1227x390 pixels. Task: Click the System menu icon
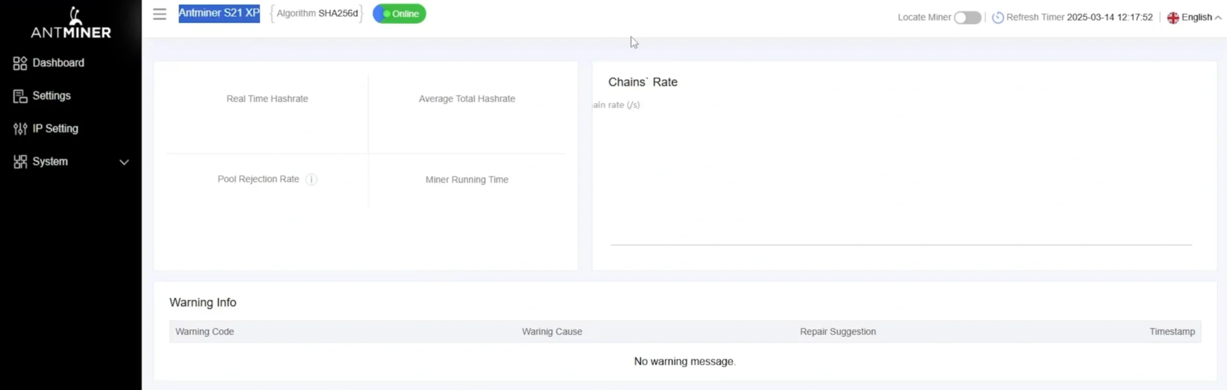[20, 162]
